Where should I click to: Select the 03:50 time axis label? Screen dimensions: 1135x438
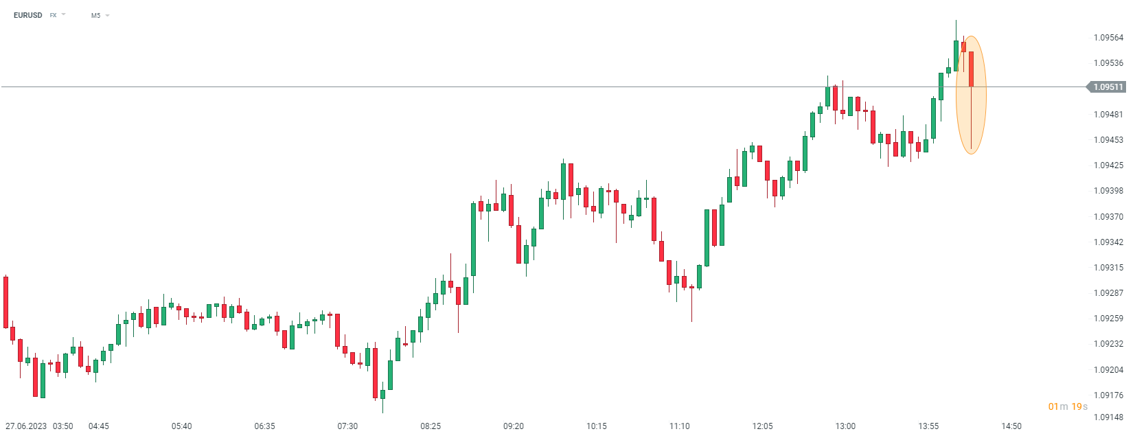point(63,426)
